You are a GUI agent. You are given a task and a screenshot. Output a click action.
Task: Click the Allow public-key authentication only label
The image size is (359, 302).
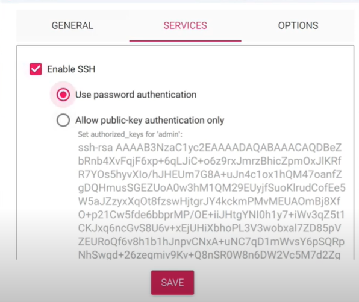tap(150, 121)
